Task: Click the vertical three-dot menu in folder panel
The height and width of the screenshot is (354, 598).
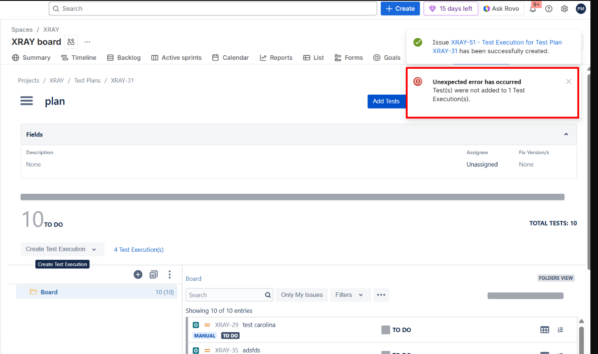Action: pos(169,275)
